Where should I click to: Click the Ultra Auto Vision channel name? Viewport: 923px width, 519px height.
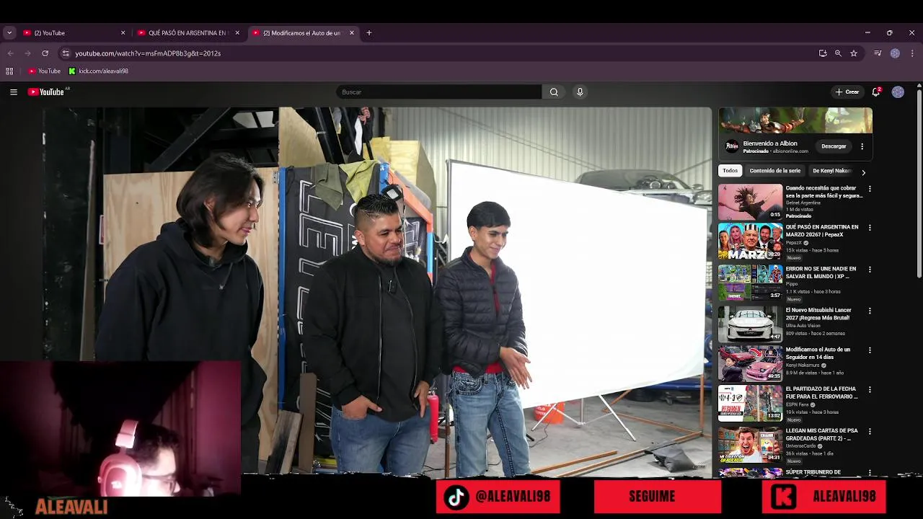(804, 326)
